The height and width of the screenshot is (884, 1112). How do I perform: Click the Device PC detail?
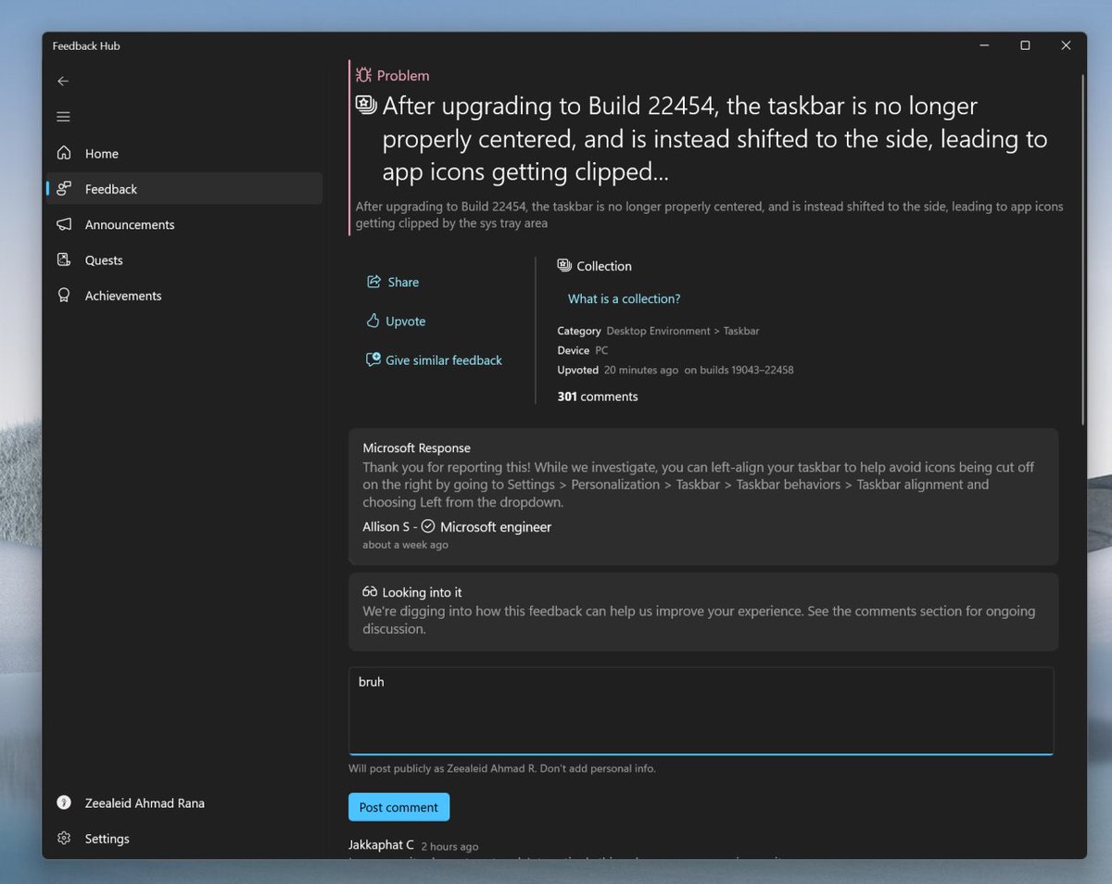583,350
